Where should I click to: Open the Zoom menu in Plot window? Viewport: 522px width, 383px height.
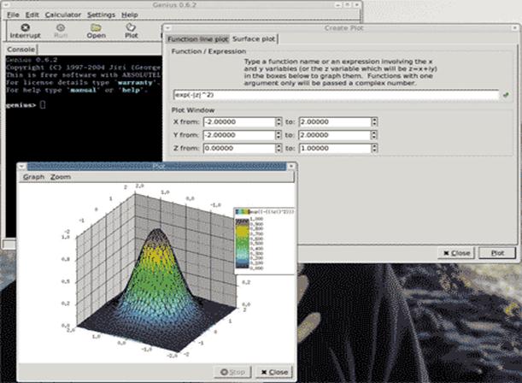61,177
